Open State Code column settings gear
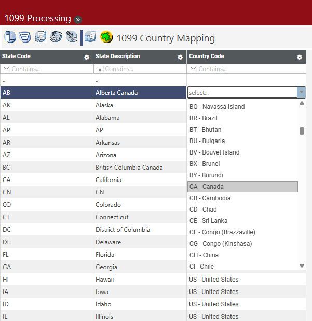Image resolution: width=312 pixels, height=321 pixels. 87,57
